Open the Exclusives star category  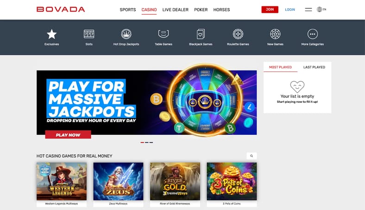click(x=52, y=34)
